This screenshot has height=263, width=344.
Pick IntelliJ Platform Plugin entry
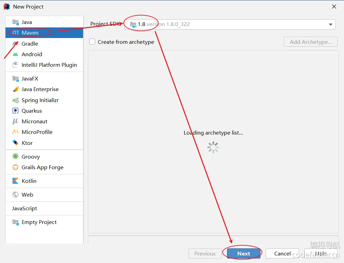(x=44, y=65)
